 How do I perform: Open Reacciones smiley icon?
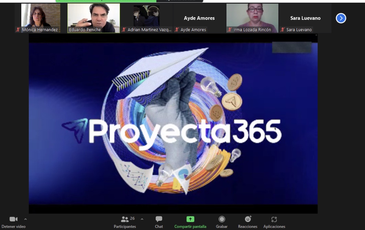pos(248,219)
